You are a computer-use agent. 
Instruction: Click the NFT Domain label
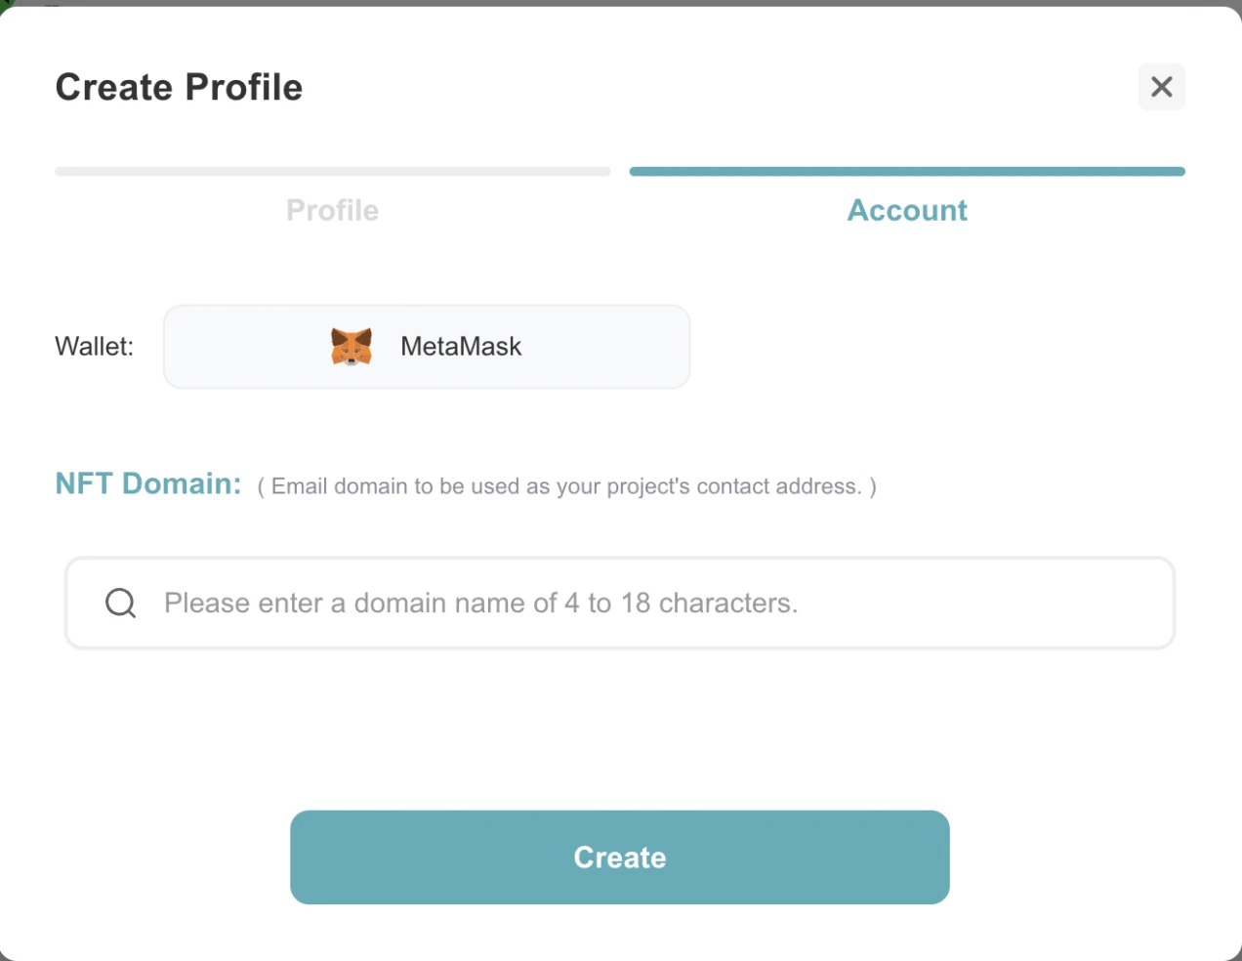click(x=148, y=483)
